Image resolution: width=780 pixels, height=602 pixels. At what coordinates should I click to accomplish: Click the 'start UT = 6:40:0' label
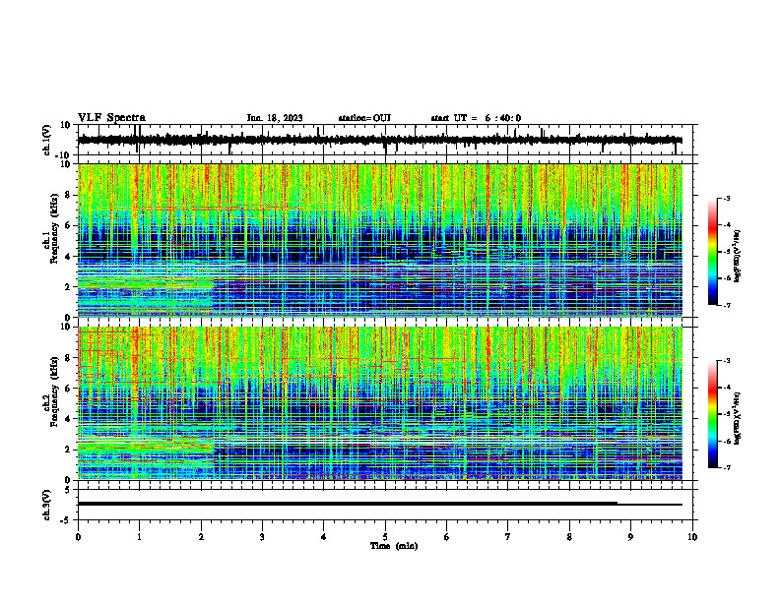click(476, 118)
